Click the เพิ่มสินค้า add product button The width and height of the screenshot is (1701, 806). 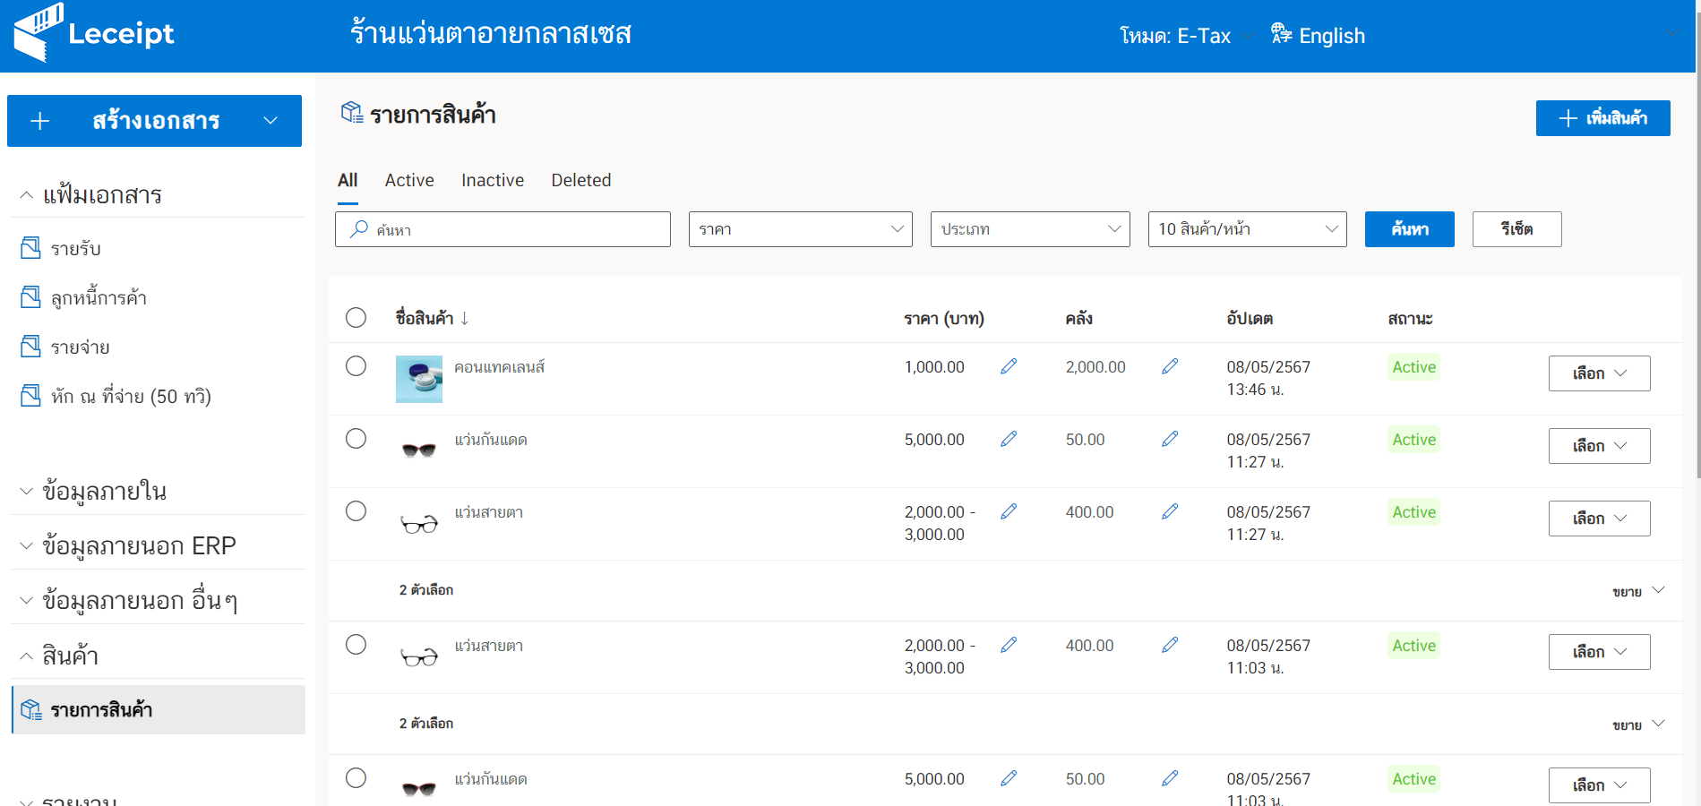[x=1602, y=118]
